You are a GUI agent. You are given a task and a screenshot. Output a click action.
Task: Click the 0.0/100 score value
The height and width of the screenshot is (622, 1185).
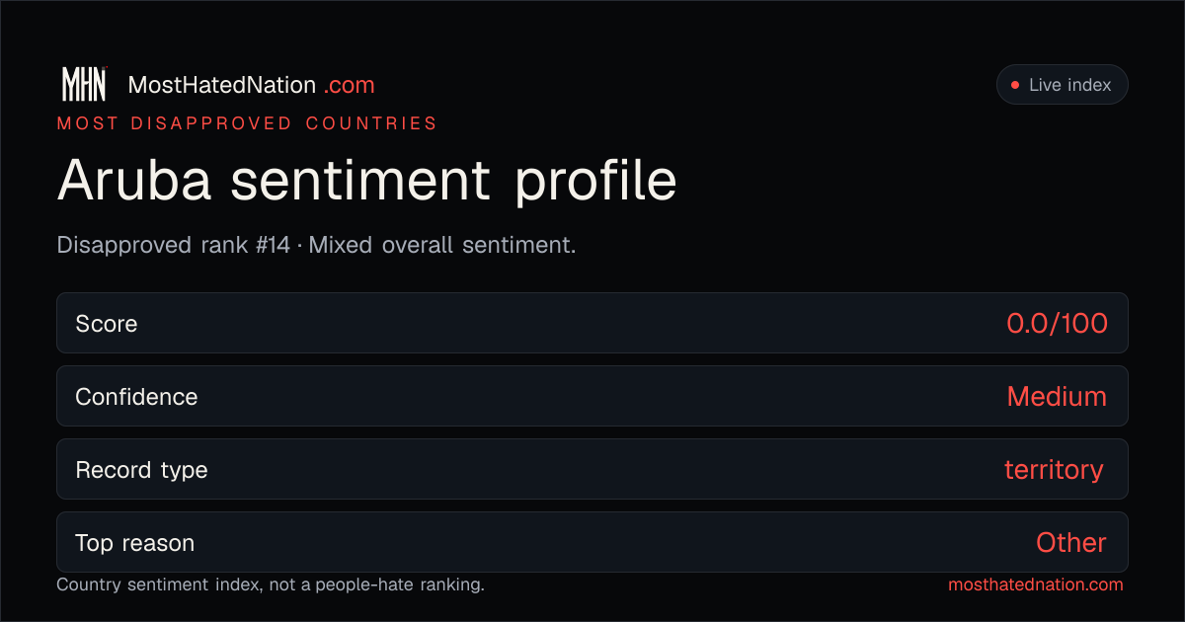(x=1057, y=323)
